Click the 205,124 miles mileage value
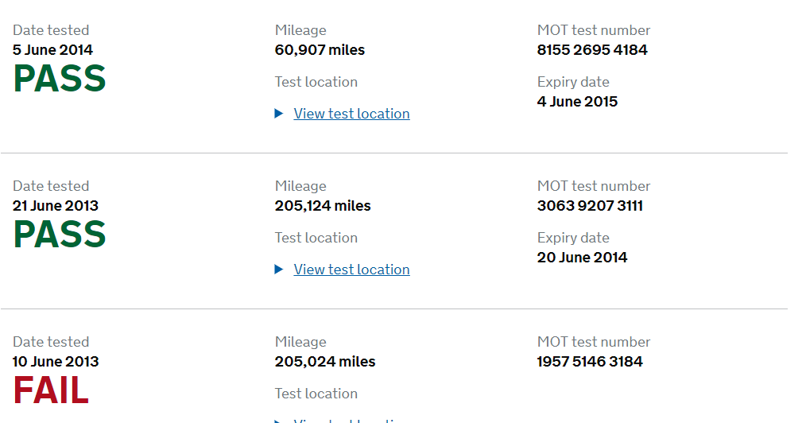Screen dimensions: 806x423 tap(323, 206)
